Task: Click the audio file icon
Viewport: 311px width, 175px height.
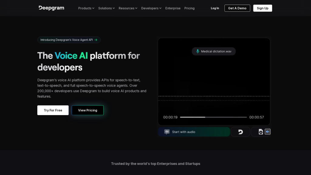Action: [x=261, y=132]
